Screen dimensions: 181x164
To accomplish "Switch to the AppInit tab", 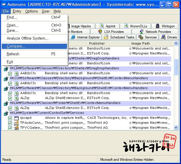I will (x=107, y=26).
